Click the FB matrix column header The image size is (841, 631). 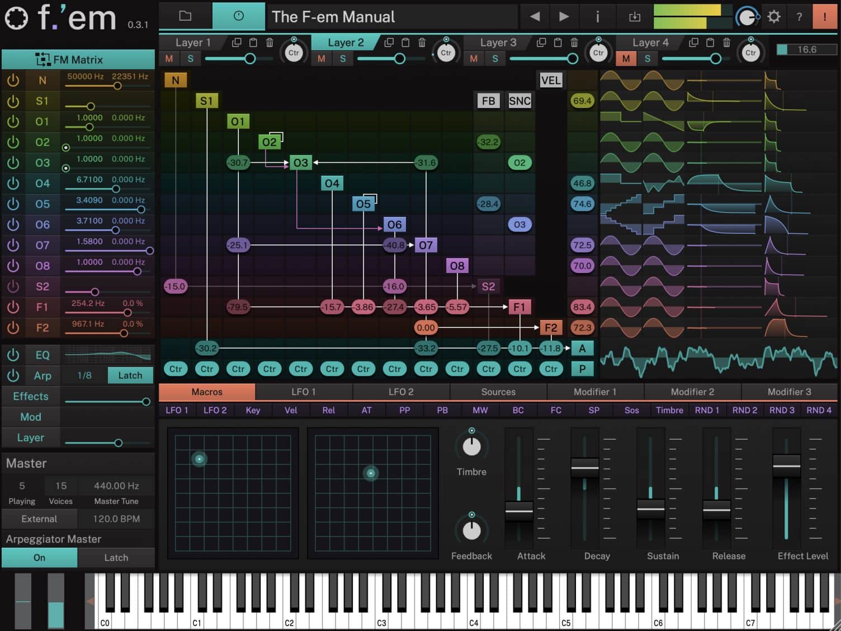(x=488, y=101)
